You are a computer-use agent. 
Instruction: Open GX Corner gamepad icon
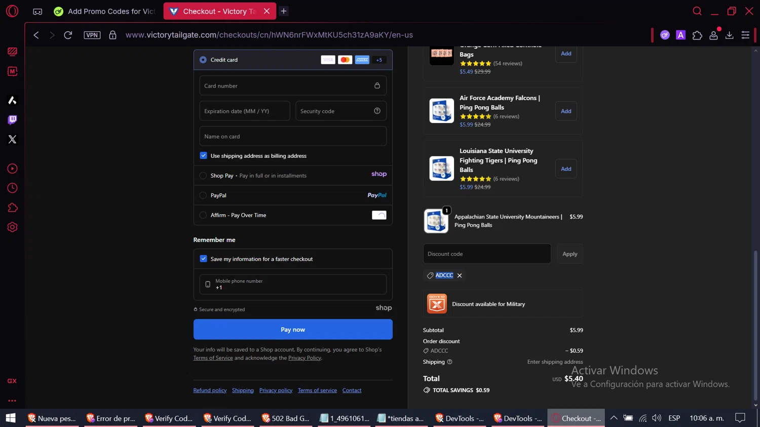point(37,11)
